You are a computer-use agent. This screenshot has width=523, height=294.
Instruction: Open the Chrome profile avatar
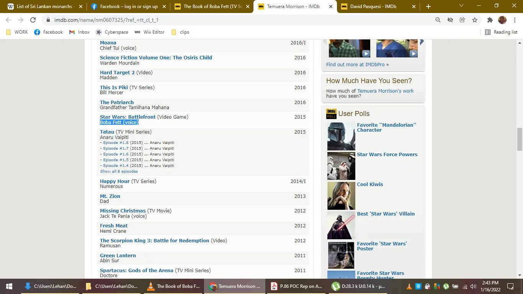[x=502, y=20]
